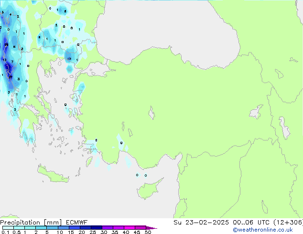This screenshot has width=303, height=234.
Task: Click the '00..06 UTC' time range text
Action: [251, 223]
